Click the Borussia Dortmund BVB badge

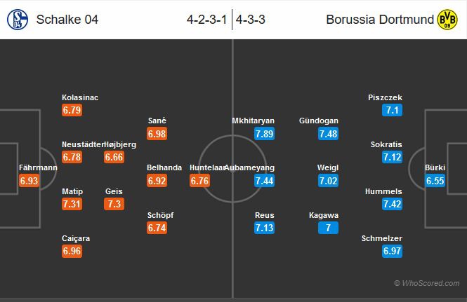coord(447,20)
